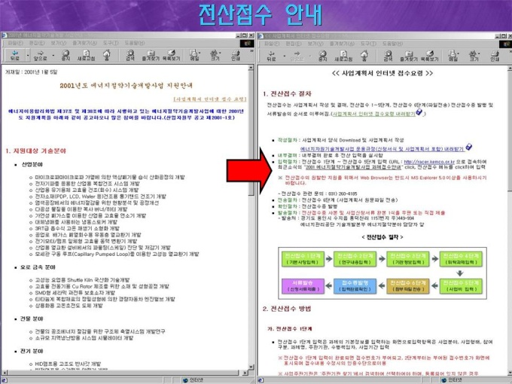The width and height of the screenshot is (512, 384).
Task: Click the Stop (중지) icon in left browser window
Action: pyautogui.click(x=66, y=55)
